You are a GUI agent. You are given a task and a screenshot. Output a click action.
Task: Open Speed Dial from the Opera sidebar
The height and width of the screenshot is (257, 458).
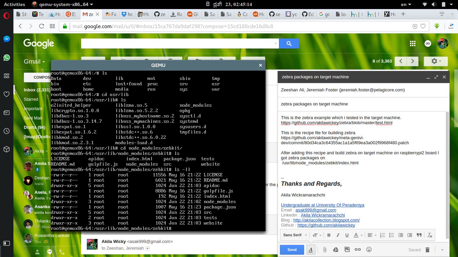click(6, 76)
